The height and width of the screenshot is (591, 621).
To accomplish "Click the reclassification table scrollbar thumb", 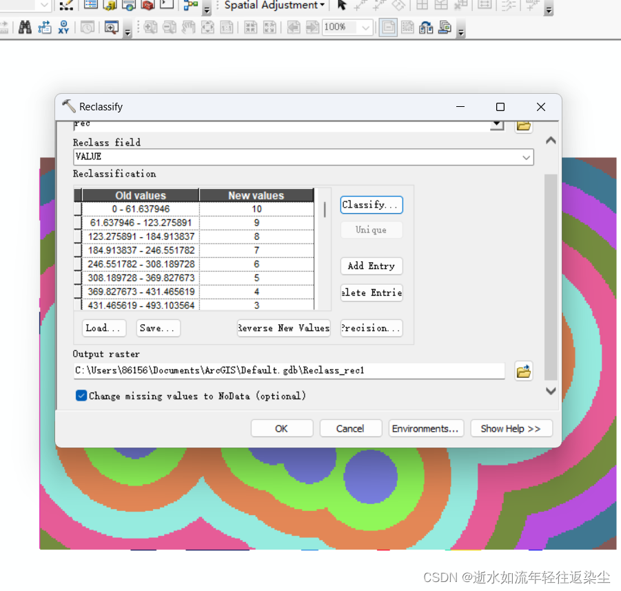I will tap(325, 209).
